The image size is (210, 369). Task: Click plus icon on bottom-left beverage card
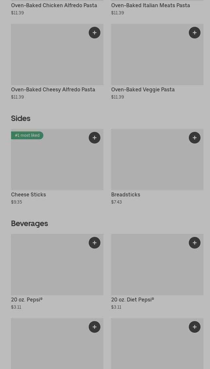(x=95, y=327)
